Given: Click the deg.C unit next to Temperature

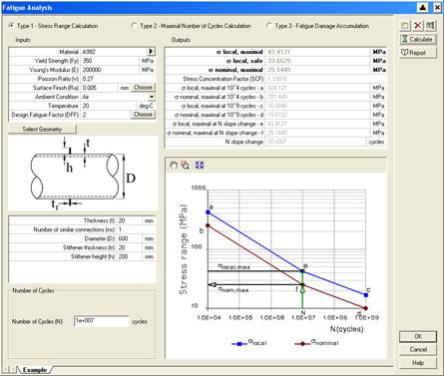Looking at the screenshot, I should [x=146, y=106].
